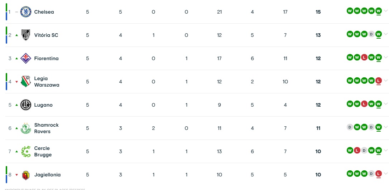389x190 pixels.
Task: Open the Legia Warszawa team name link
Action: click(x=47, y=82)
